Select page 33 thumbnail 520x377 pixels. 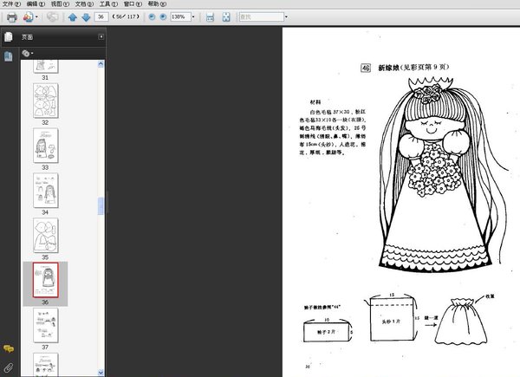[46, 146]
